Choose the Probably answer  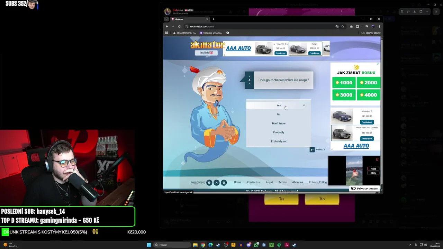click(279, 132)
